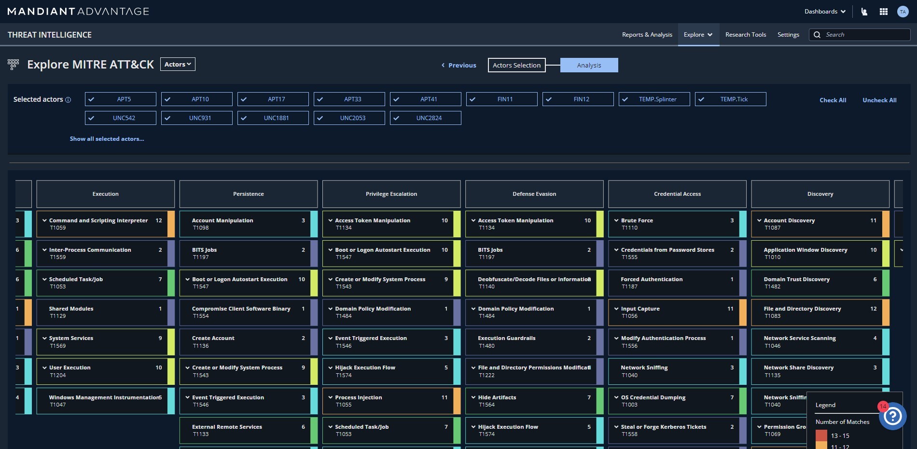Expand the Dashboards dropdown menu
The width and height of the screenshot is (917, 449).
tap(824, 12)
